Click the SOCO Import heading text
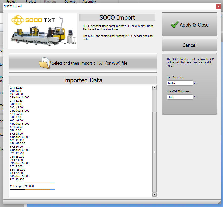Viewport: 223px width, 207px height. point(117,17)
